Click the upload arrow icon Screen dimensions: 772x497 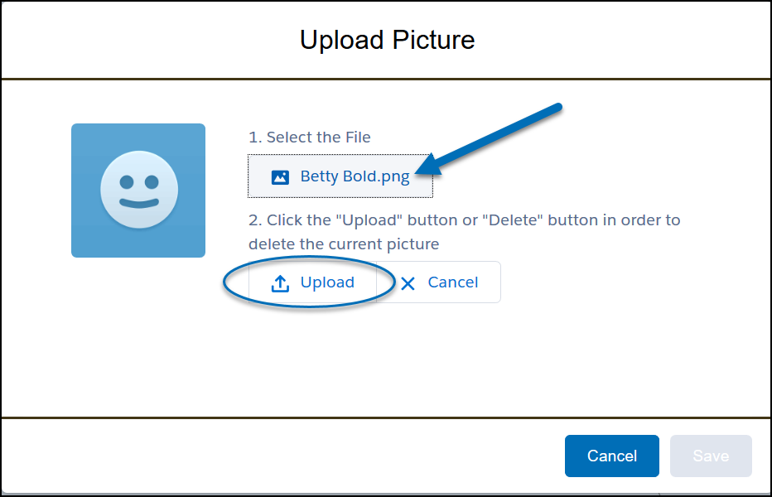coord(280,283)
